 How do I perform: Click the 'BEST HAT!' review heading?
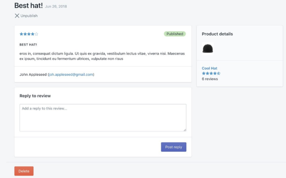click(x=28, y=45)
